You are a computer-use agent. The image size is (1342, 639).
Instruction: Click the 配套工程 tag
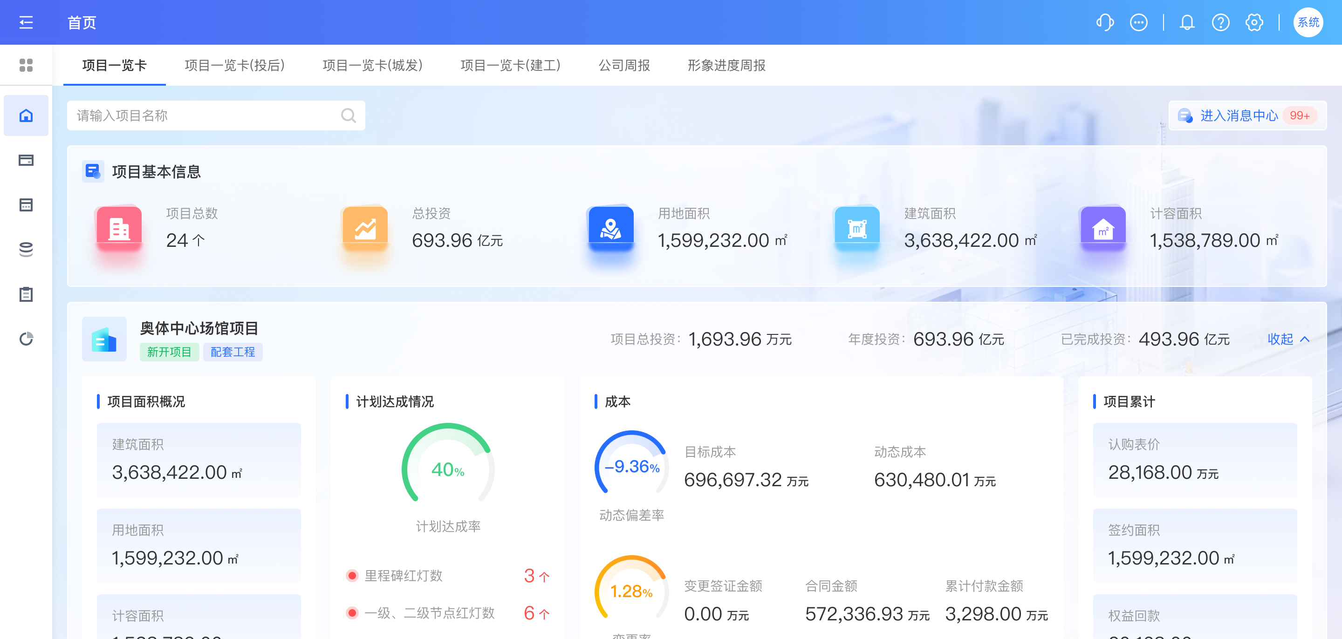click(x=233, y=352)
